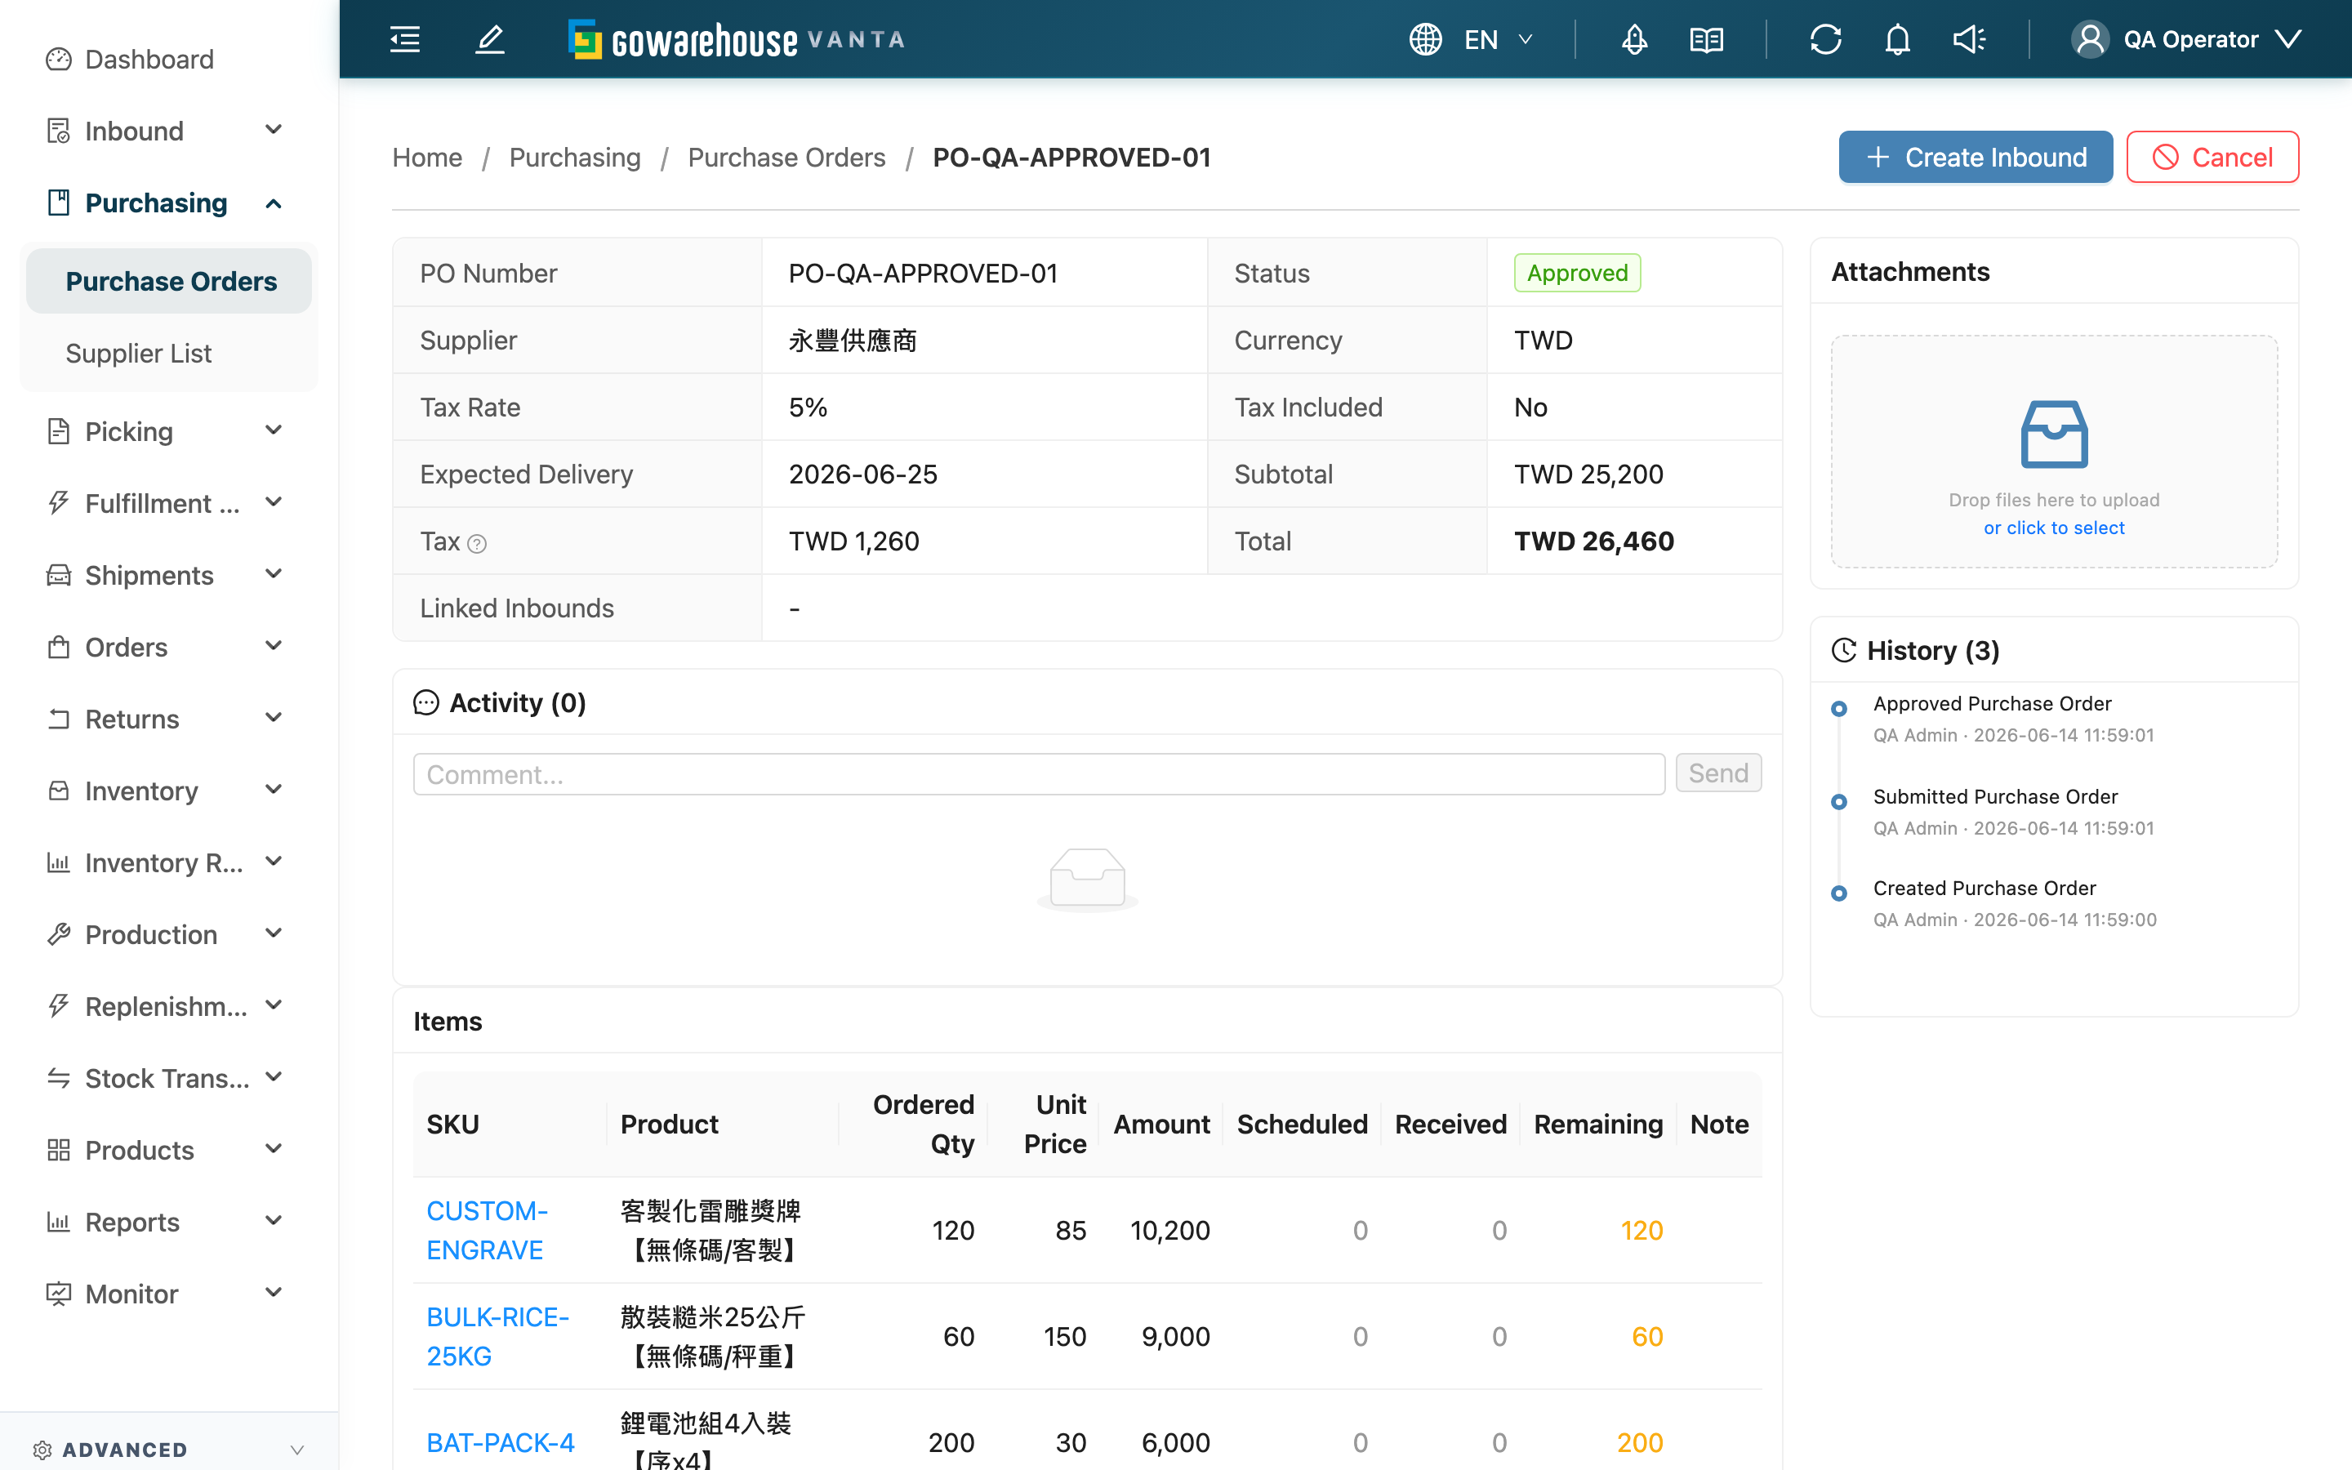Image resolution: width=2352 pixels, height=1470 pixels.
Task: Click the refresh icon in header
Action: pyautogui.click(x=1826, y=40)
